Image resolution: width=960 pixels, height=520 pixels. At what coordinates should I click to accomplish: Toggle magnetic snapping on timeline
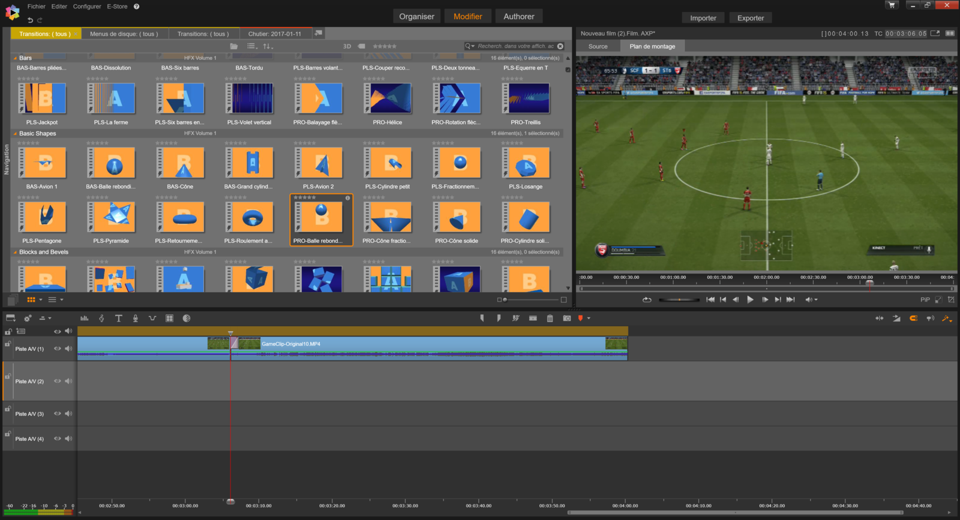pos(913,318)
